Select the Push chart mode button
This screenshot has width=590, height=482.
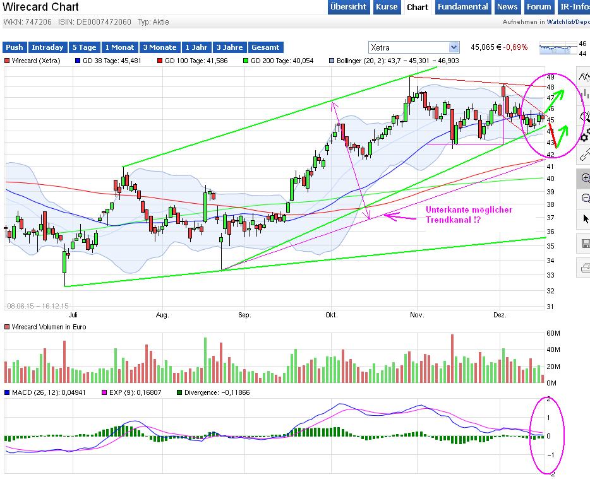point(15,47)
